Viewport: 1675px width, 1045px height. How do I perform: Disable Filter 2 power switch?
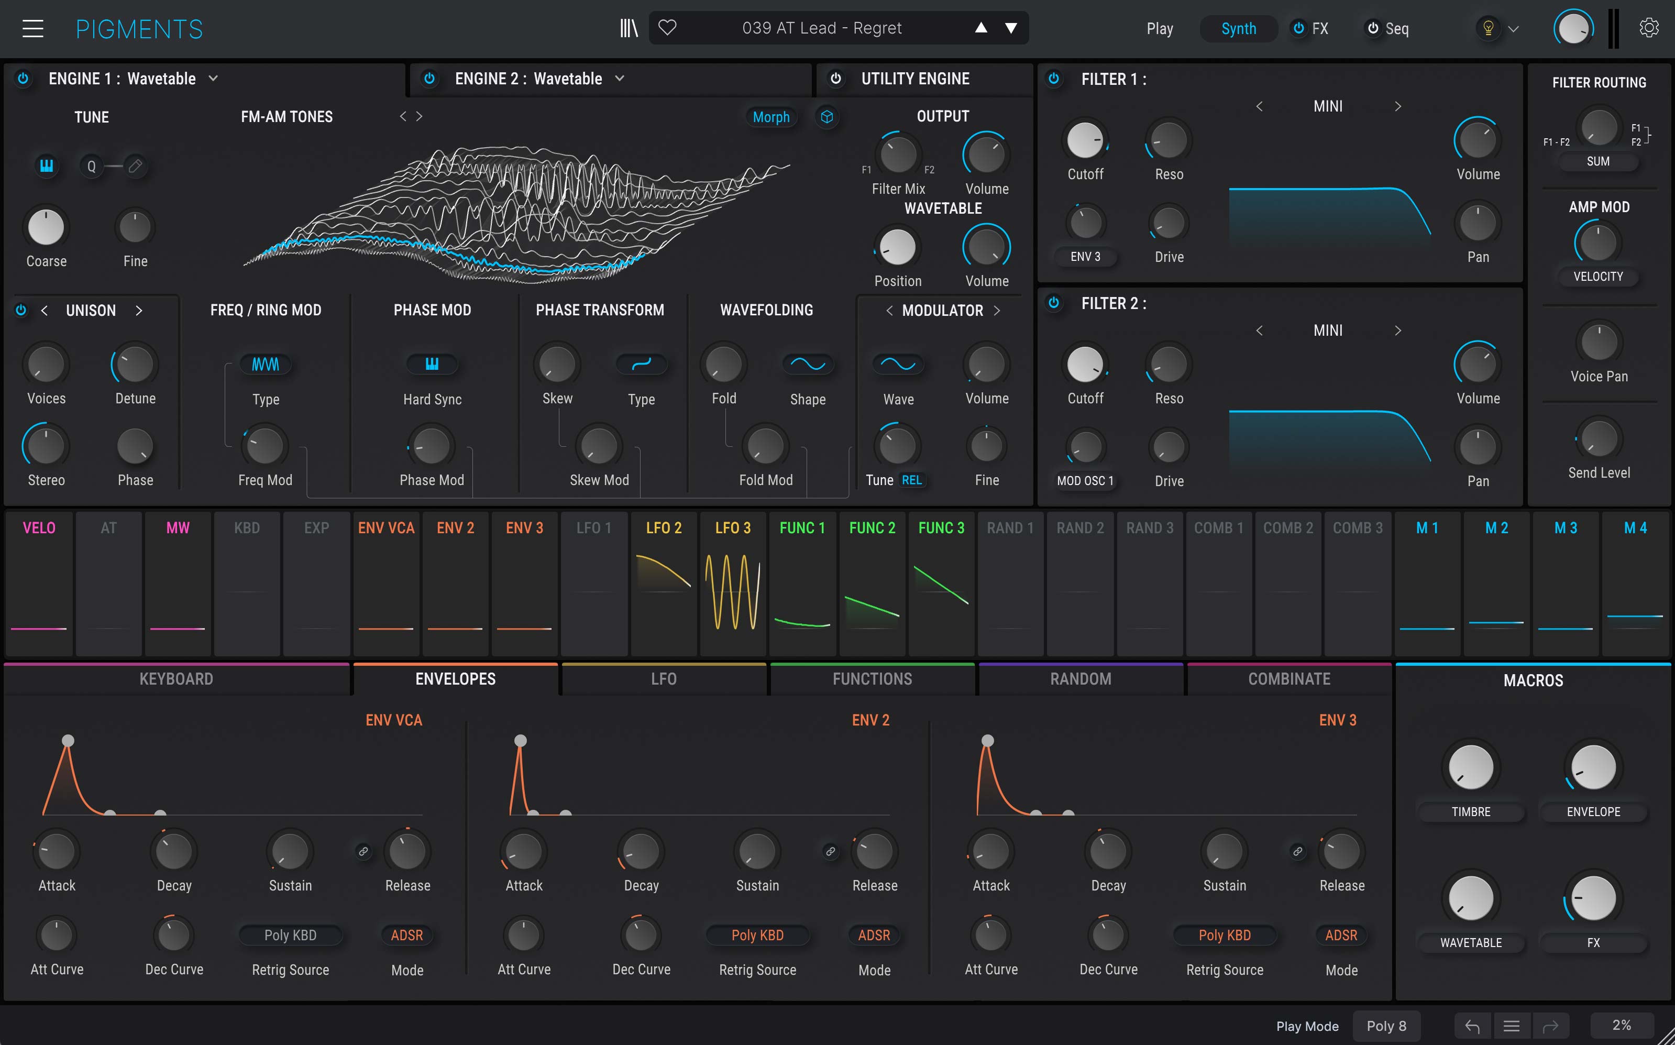[1054, 303]
